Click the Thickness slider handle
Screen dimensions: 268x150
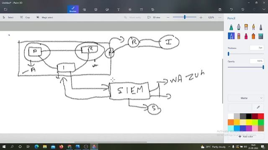(229, 54)
